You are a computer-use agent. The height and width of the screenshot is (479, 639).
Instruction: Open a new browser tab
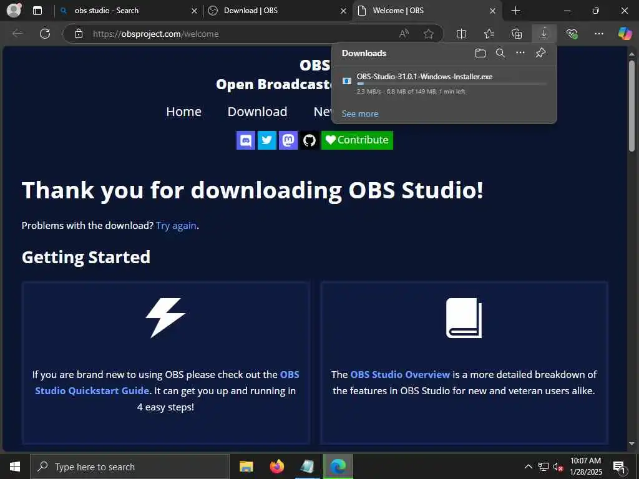click(515, 11)
